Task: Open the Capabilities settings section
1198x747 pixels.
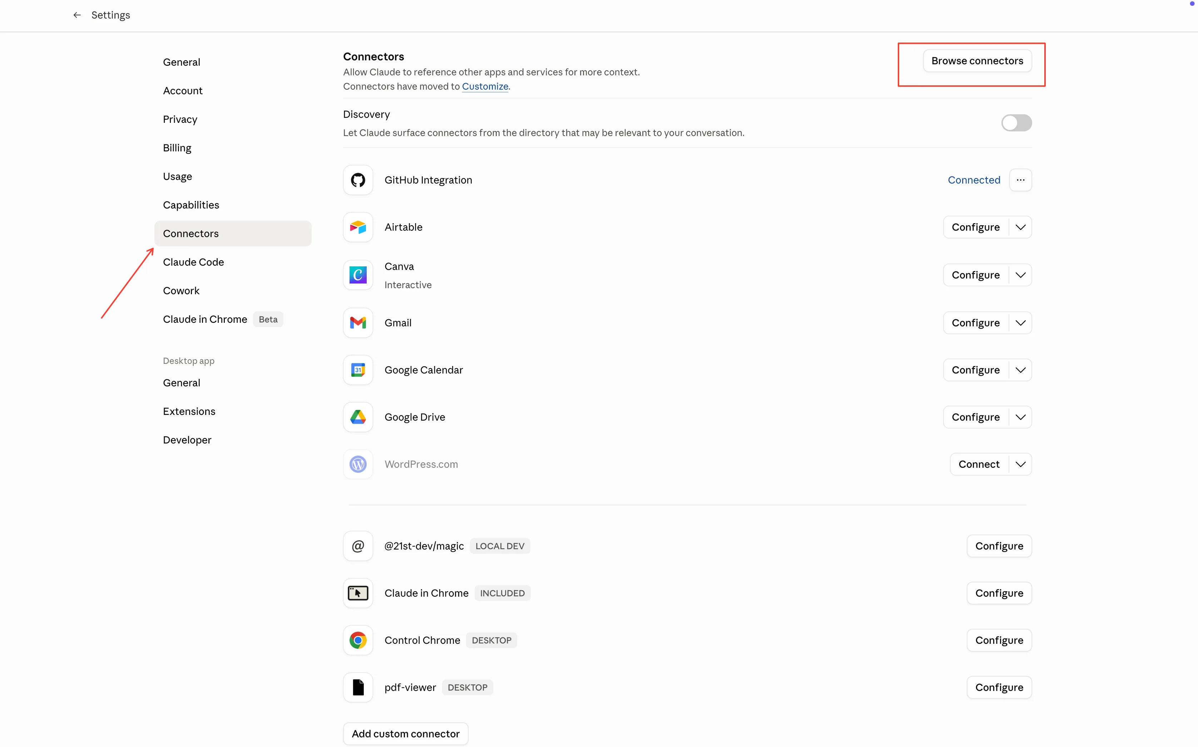Action: point(233,205)
